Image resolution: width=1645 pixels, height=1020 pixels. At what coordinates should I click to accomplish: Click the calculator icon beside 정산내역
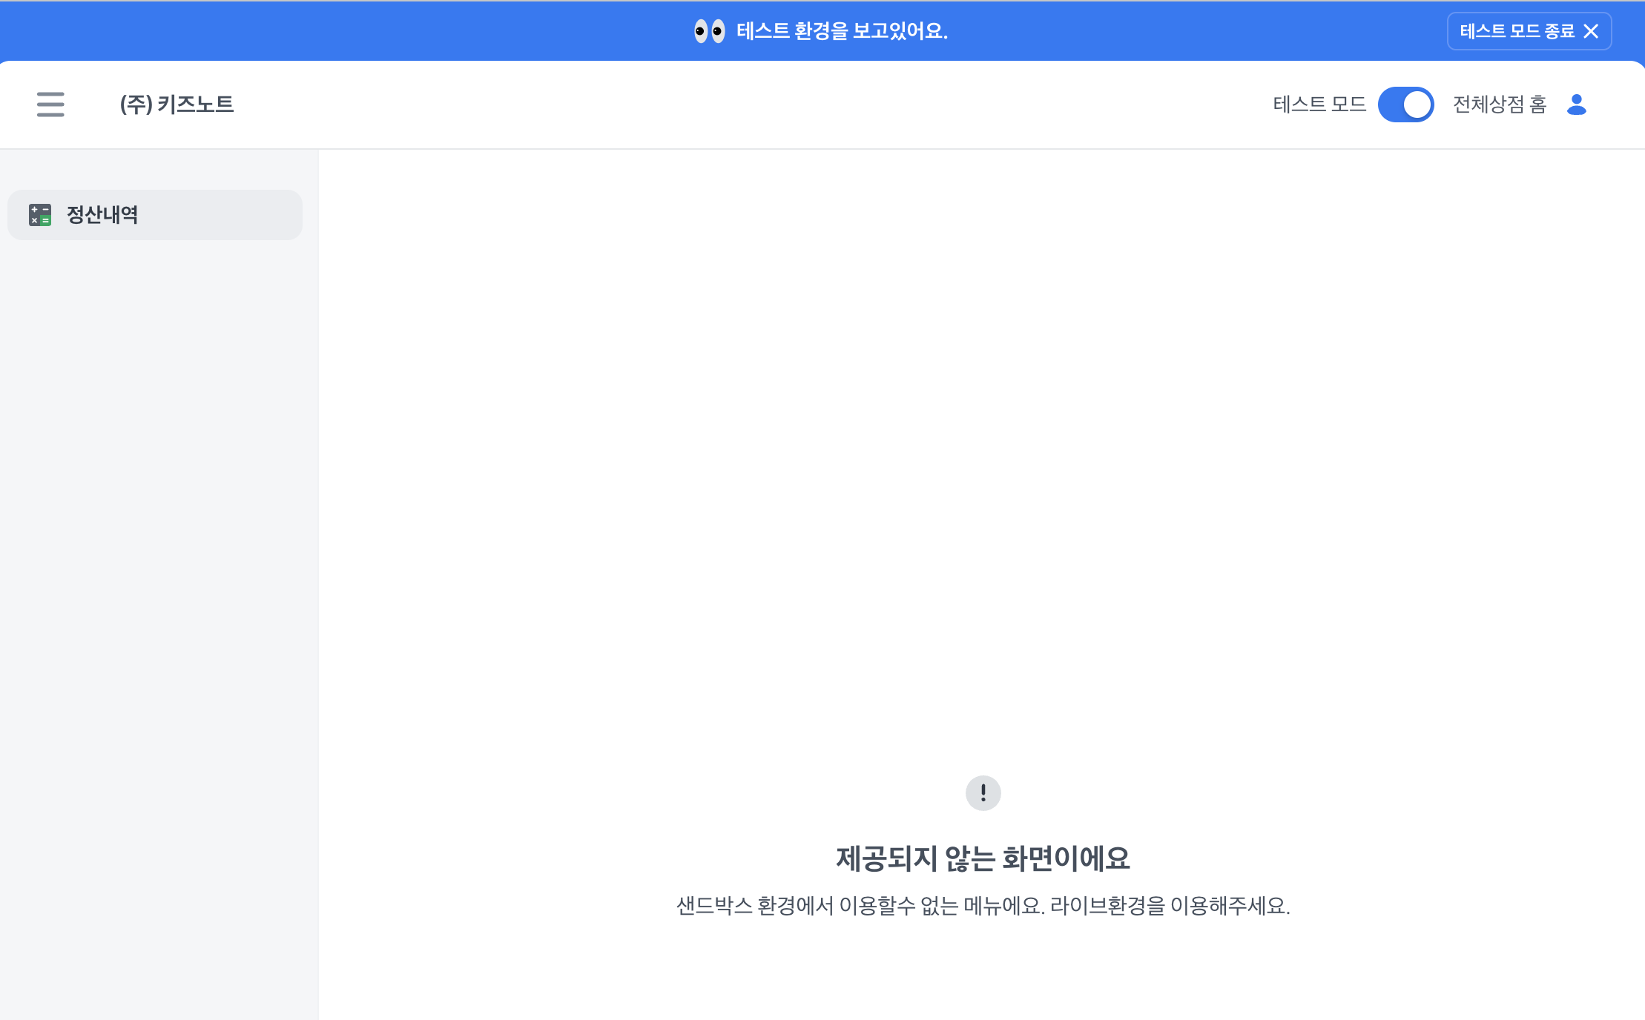coord(40,215)
